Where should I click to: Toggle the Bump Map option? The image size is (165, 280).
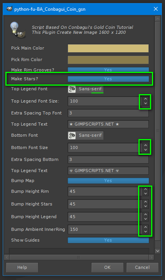108,181
